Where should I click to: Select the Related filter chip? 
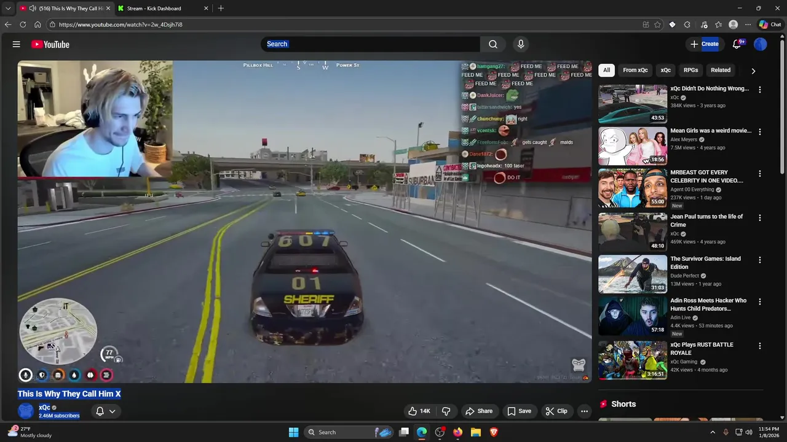pos(721,70)
